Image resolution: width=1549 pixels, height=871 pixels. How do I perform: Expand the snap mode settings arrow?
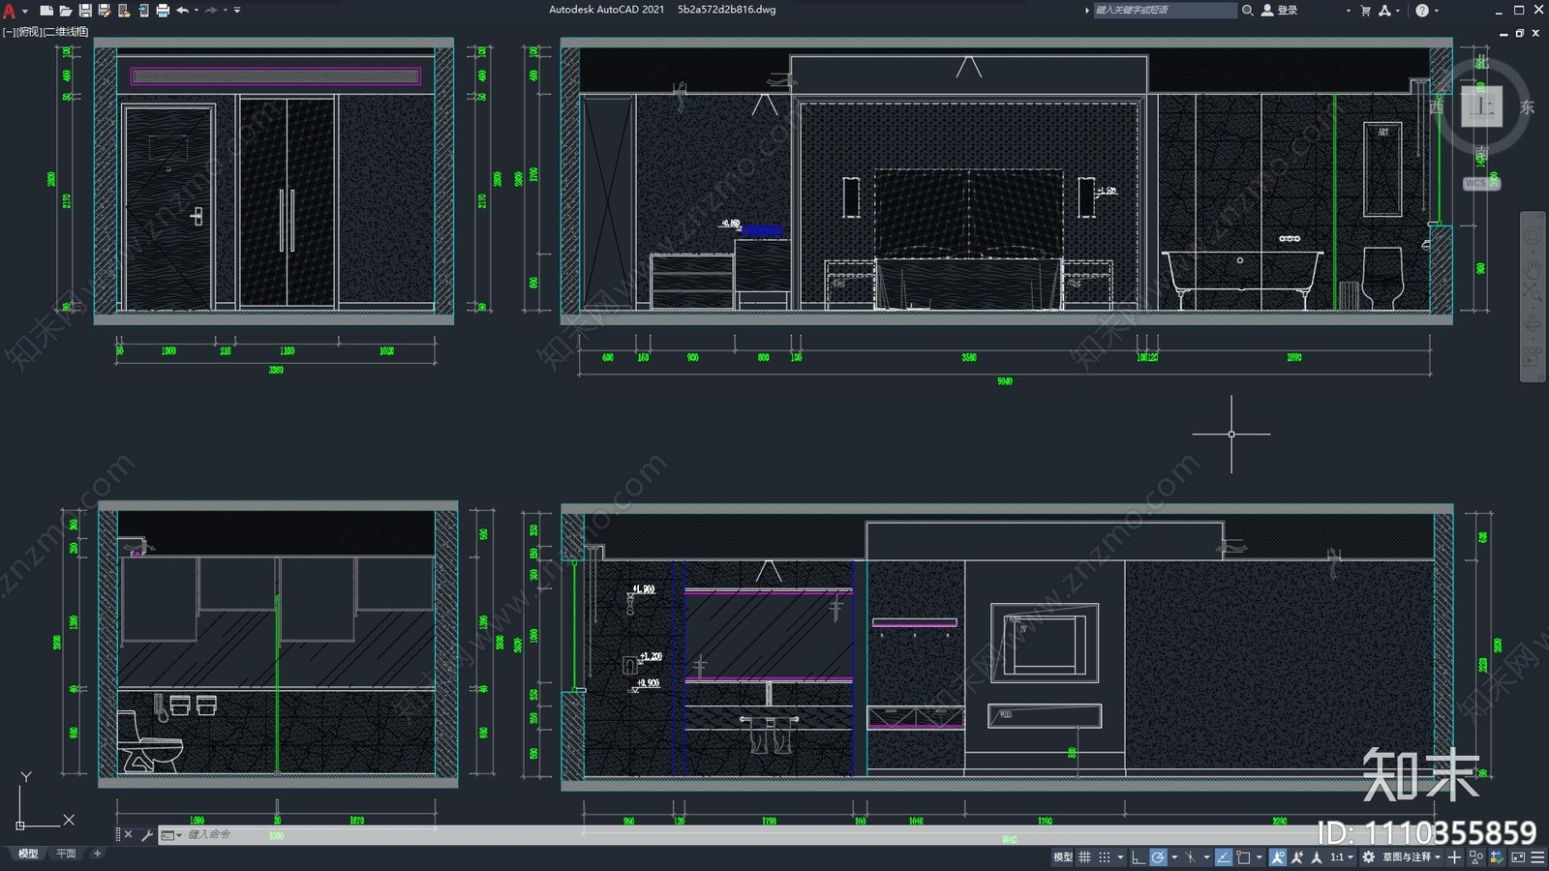coord(1120,857)
